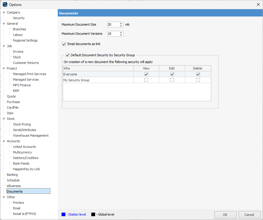Decrease Maximum Document Versions with down arrow
This screenshot has width=263, height=220.
pyautogui.click(x=121, y=35)
